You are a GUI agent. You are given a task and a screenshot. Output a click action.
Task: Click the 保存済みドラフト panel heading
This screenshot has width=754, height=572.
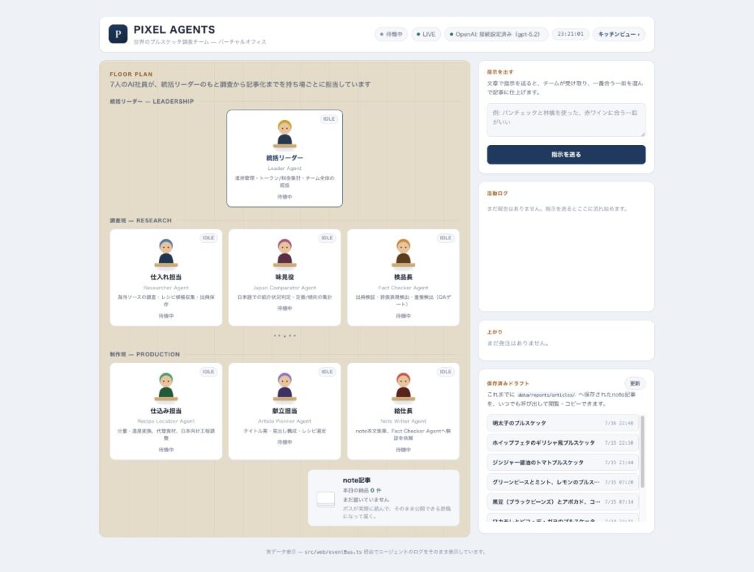508,384
